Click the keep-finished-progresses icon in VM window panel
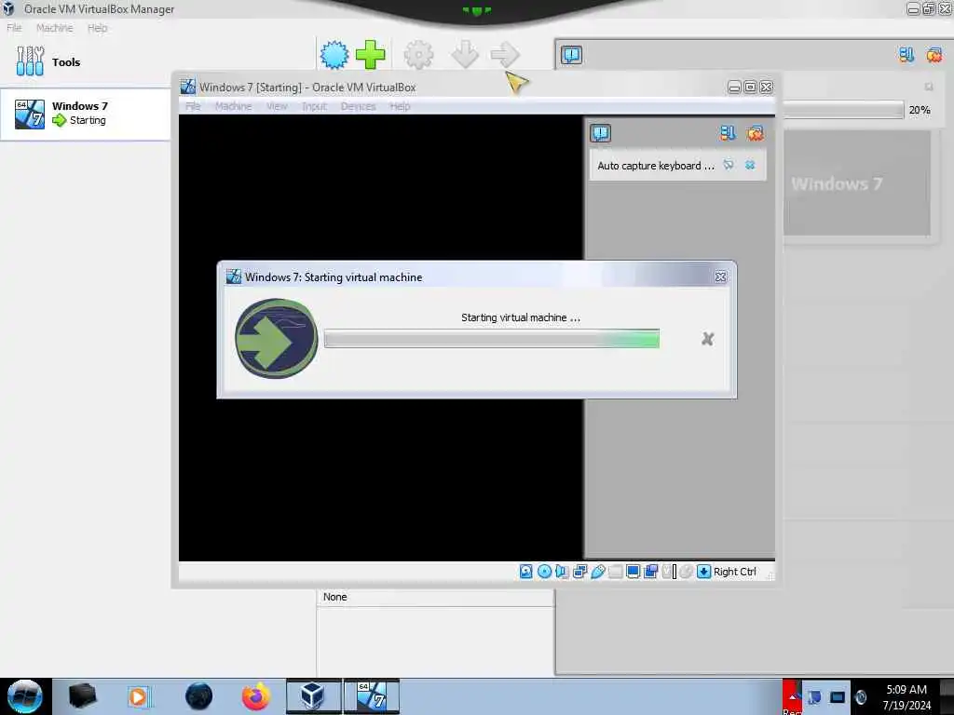954x715 pixels. click(728, 133)
